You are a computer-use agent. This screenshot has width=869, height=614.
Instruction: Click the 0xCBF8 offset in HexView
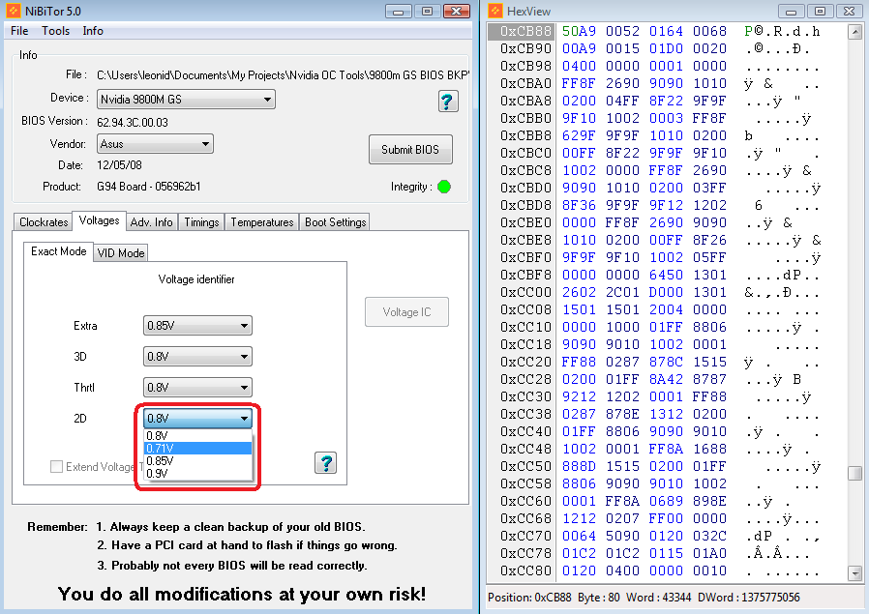tap(525, 276)
